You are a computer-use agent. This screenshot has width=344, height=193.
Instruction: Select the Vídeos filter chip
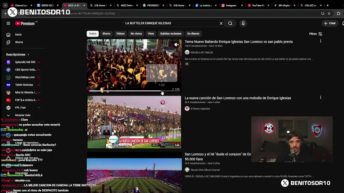tap(120, 34)
